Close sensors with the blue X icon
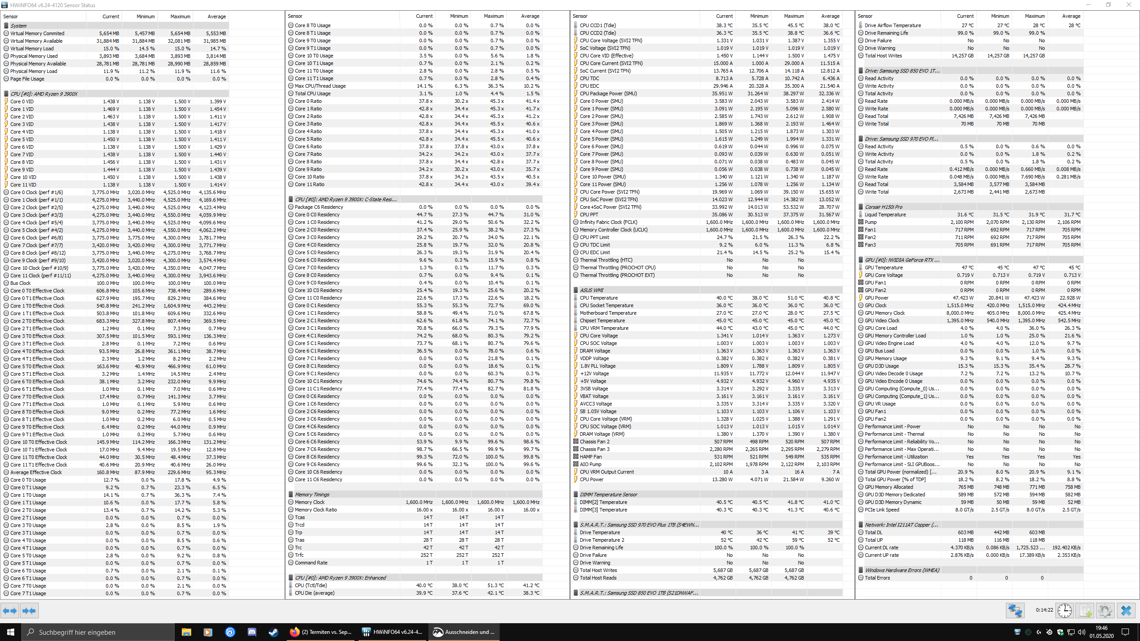This screenshot has width=1140, height=641. [x=1126, y=611]
